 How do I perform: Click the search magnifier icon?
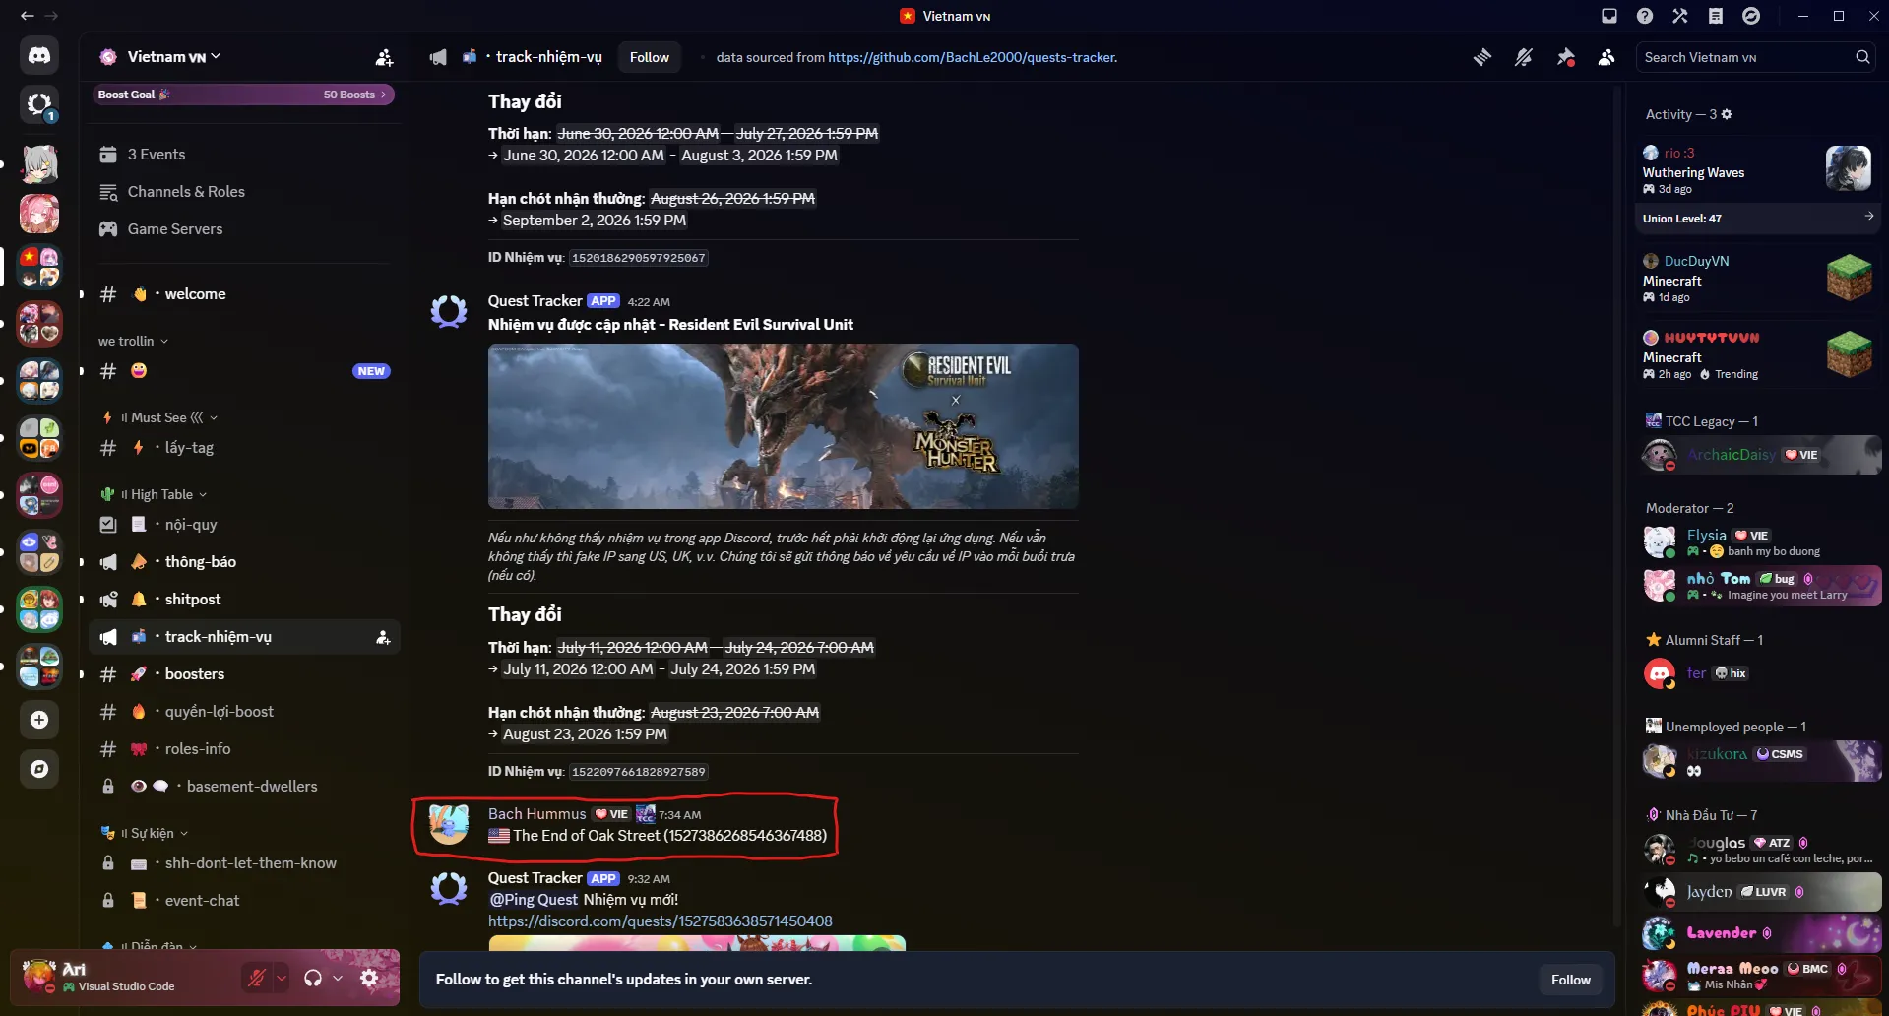[x=1862, y=57]
